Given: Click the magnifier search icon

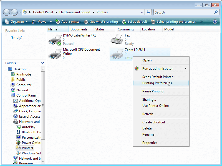Looking at the screenshot, I should 216,12.
